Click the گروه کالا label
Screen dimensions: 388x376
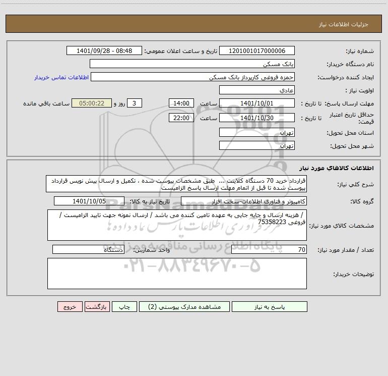point(362,201)
